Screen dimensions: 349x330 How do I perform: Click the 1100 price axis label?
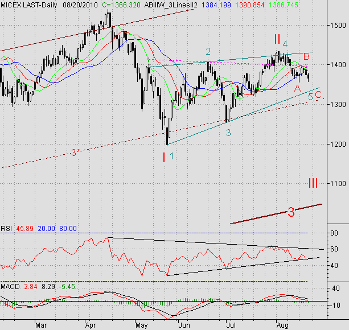click(x=338, y=184)
